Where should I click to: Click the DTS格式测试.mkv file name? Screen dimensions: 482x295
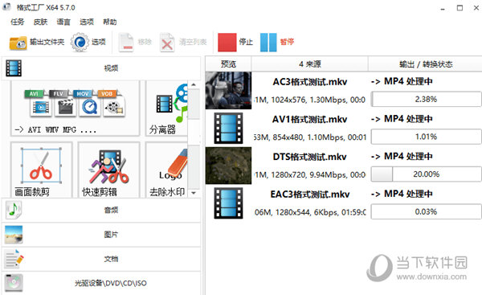(310, 157)
